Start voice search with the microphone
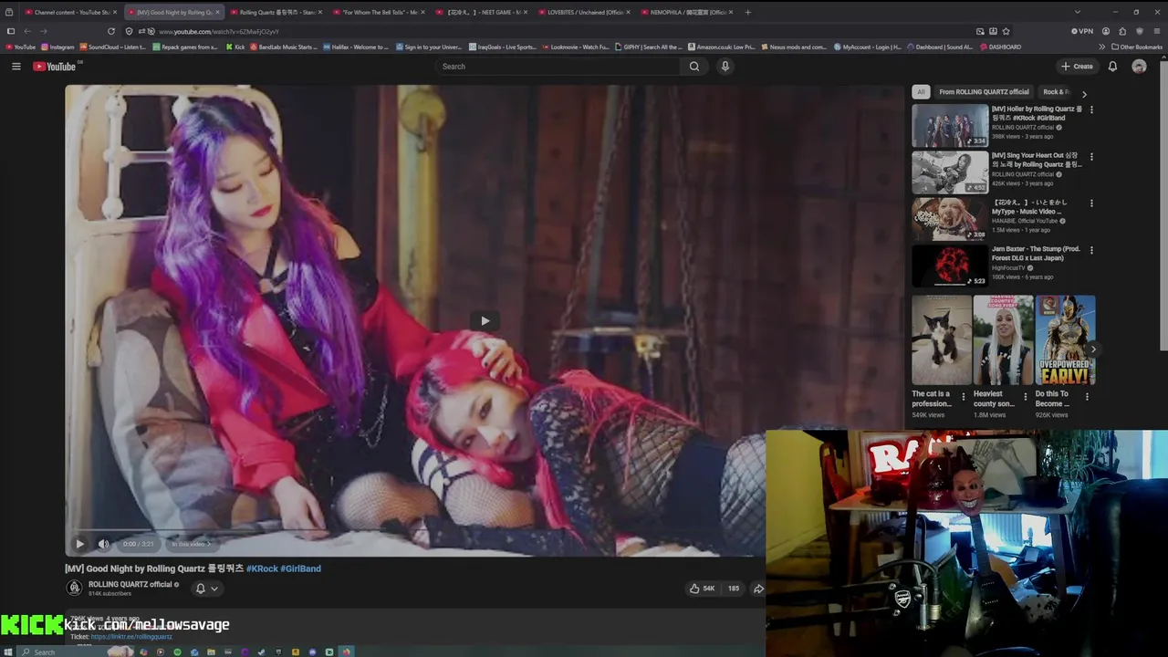1168x657 pixels. (x=725, y=67)
